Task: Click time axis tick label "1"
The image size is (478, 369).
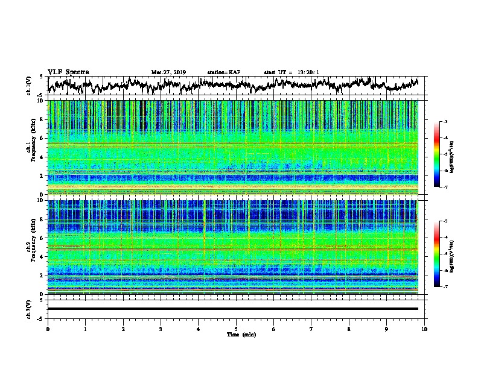Action: (85, 329)
